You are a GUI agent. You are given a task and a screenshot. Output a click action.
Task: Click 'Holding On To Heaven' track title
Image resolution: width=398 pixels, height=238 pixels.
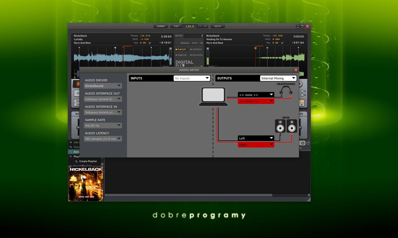(x=219, y=39)
